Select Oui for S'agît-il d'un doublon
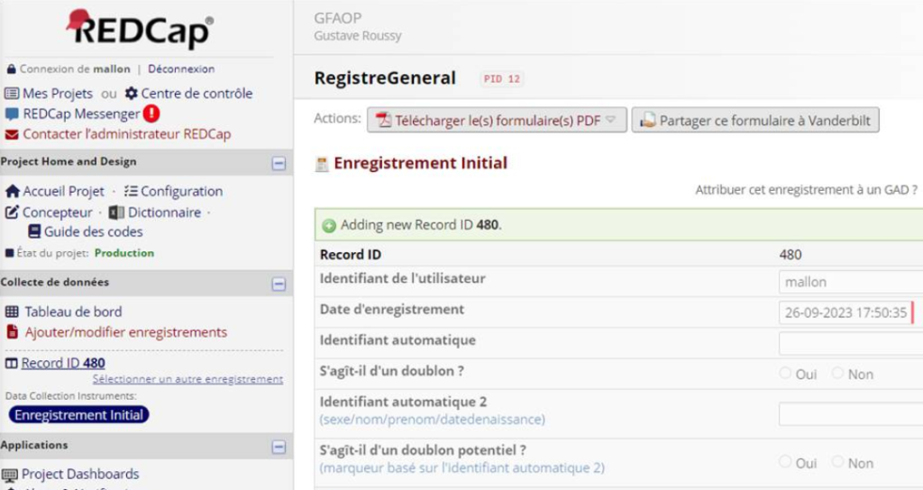 pyautogui.click(x=785, y=373)
